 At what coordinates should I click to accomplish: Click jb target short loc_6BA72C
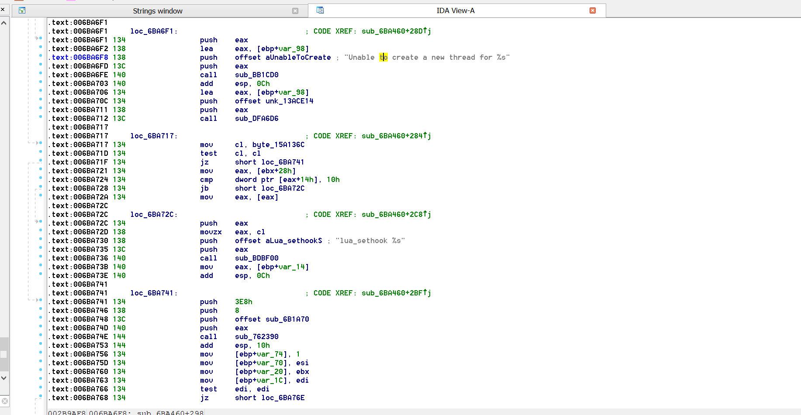point(270,189)
